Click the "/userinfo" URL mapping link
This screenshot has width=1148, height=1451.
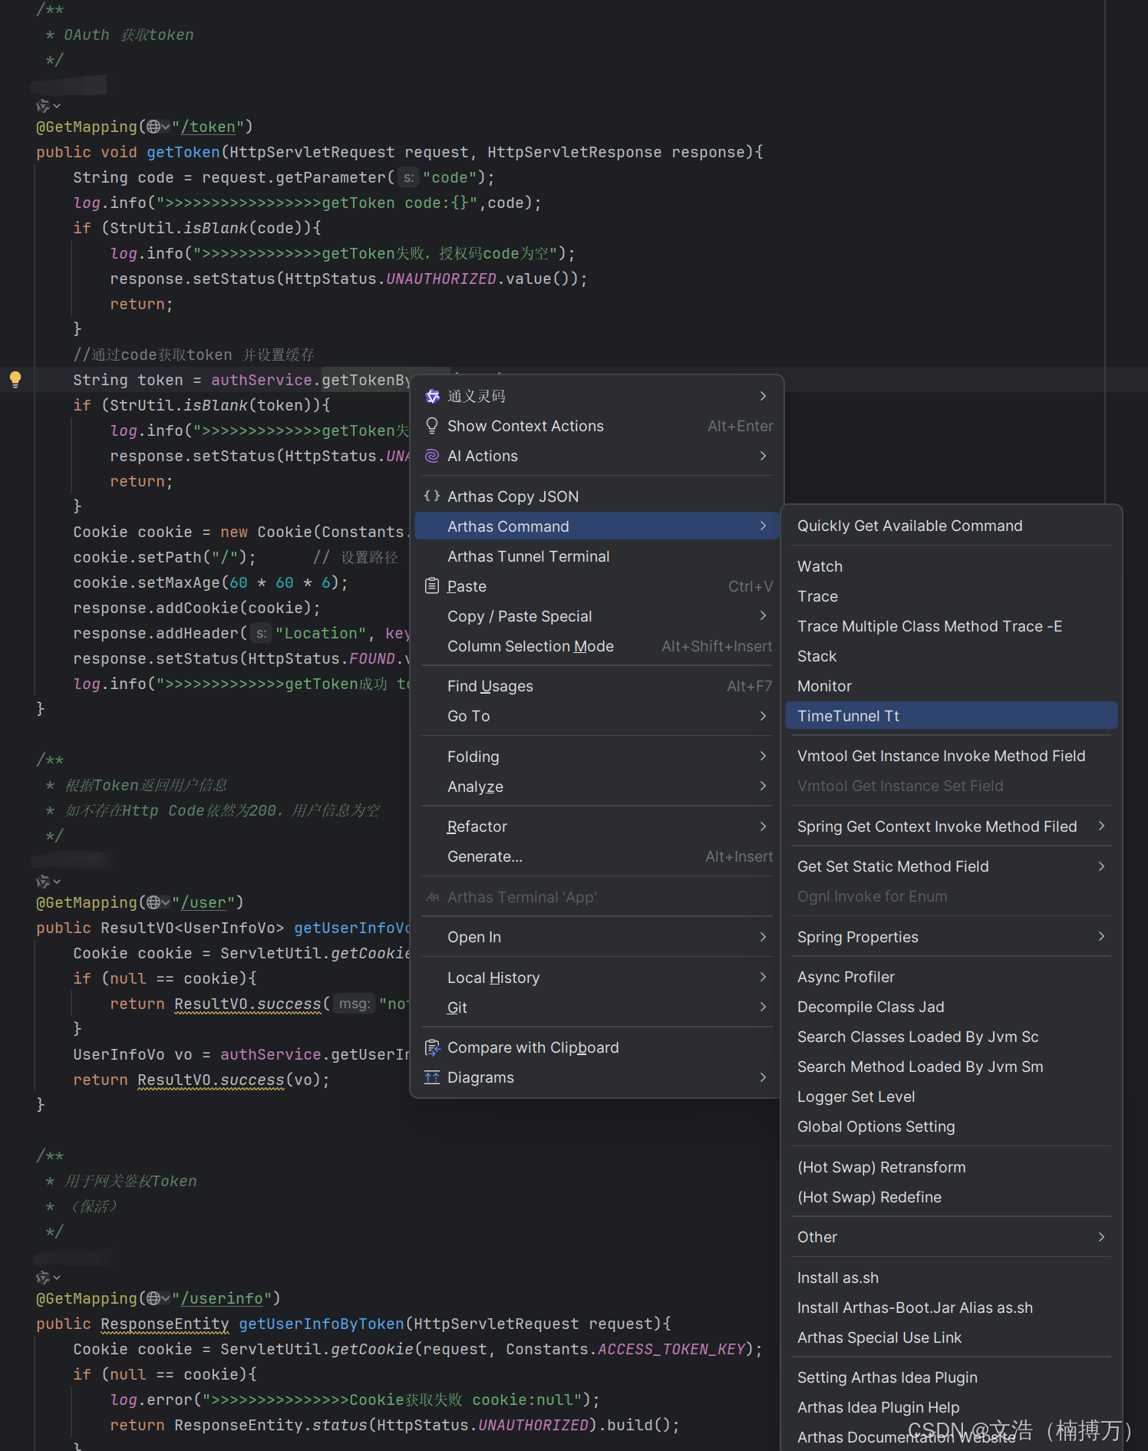pos(221,1298)
